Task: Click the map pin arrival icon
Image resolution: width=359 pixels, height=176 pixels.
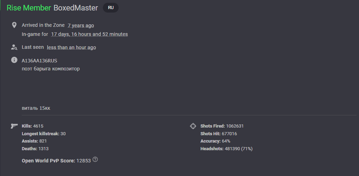Action: pos(14,25)
